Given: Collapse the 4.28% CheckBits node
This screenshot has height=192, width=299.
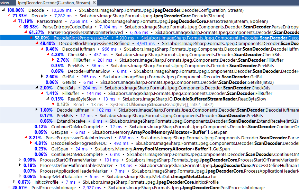Looking at the screenshot, I should (48, 54).
